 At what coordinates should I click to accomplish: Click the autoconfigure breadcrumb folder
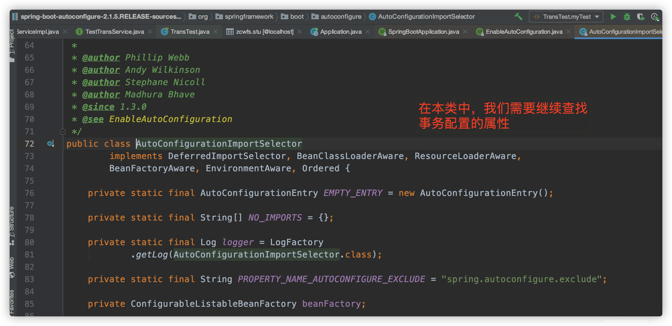coord(341,17)
